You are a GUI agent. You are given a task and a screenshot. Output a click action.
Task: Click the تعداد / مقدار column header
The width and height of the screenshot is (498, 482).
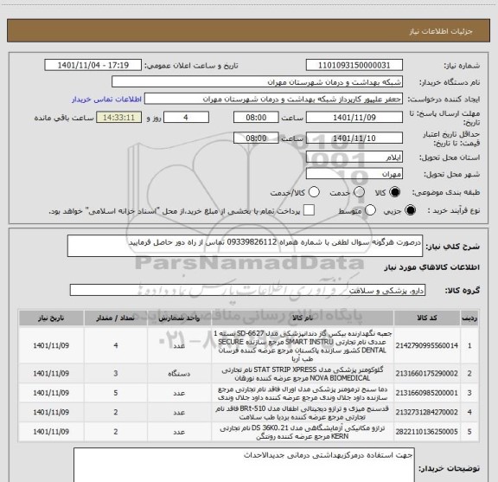[x=116, y=318]
